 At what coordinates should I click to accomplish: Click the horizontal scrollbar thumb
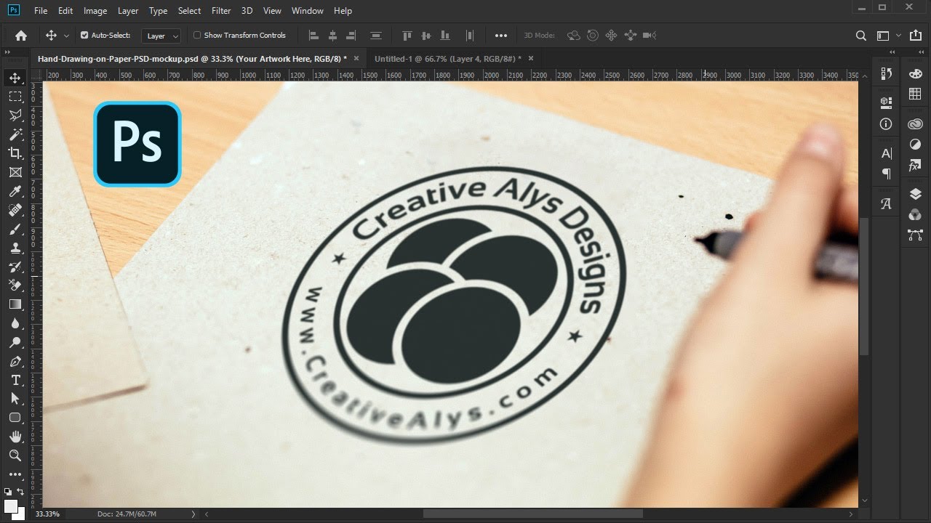[x=534, y=514]
